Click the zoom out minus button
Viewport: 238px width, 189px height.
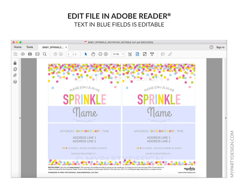coord(100,54)
